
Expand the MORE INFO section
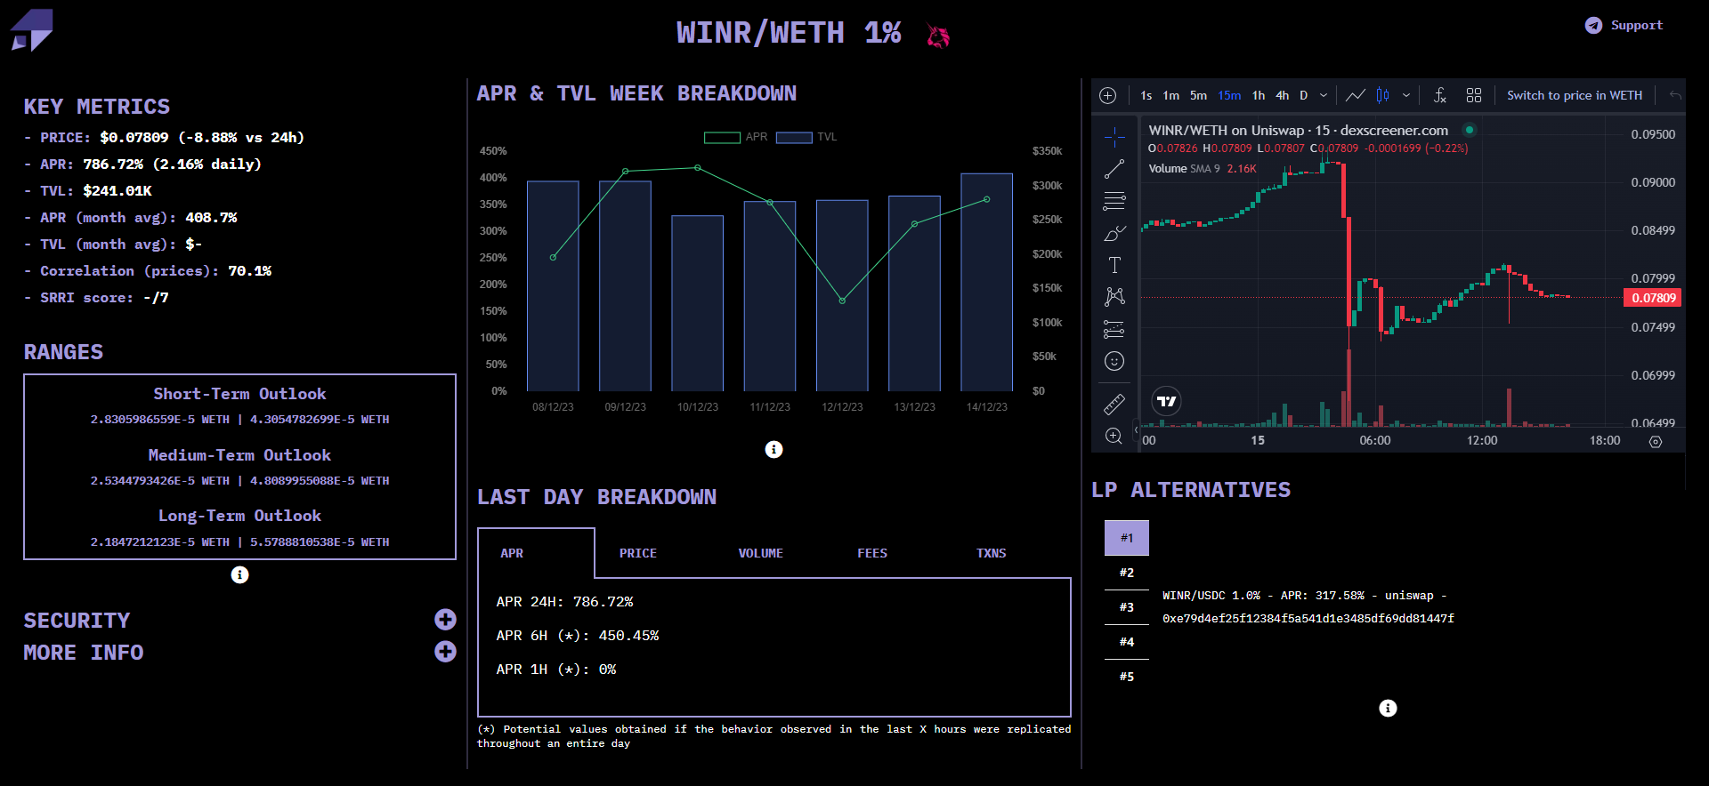point(445,652)
